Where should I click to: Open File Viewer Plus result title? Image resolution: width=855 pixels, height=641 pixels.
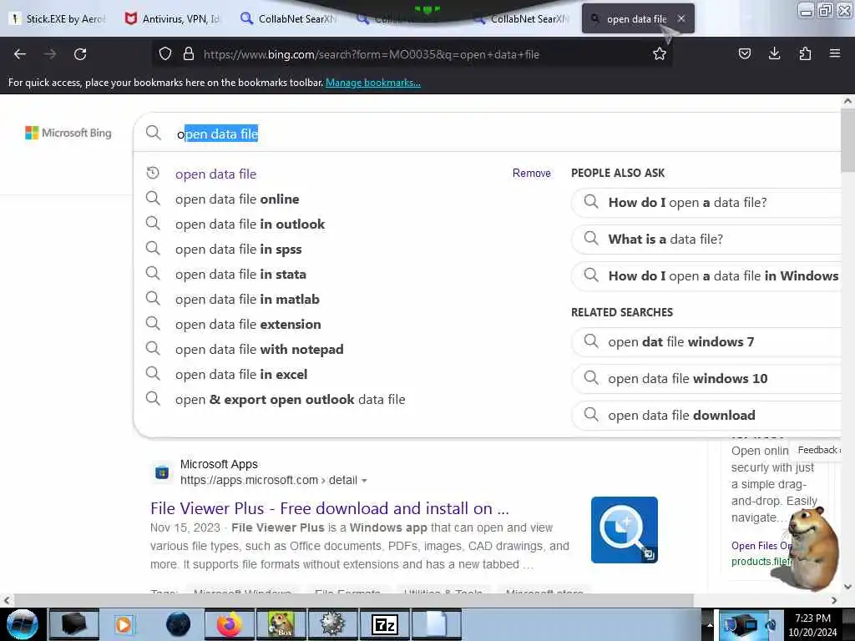(x=329, y=508)
